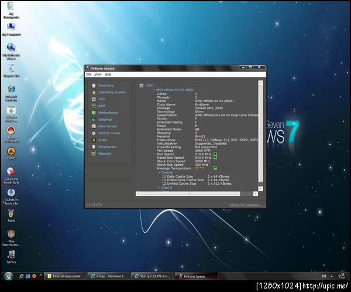Click the horizontal scrollbar right arrow
The height and width of the screenshot is (292, 351).
tap(256, 193)
